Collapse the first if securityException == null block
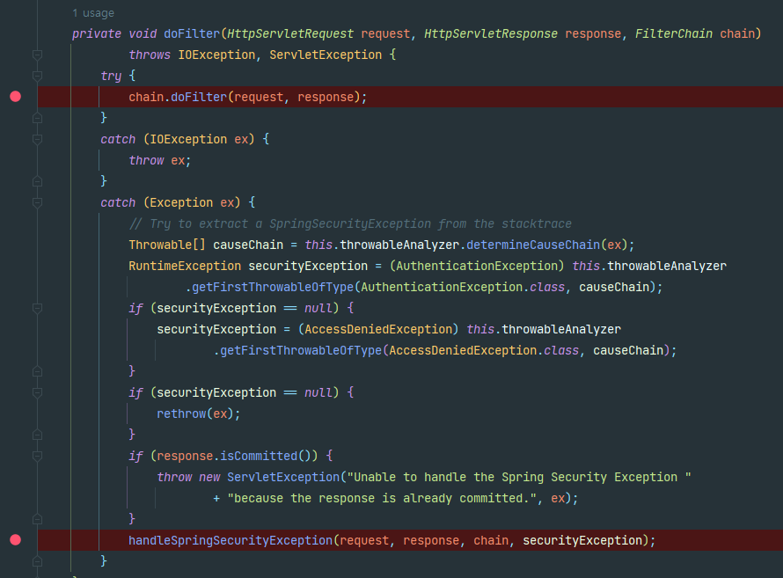The image size is (783, 578). (x=37, y=308)
